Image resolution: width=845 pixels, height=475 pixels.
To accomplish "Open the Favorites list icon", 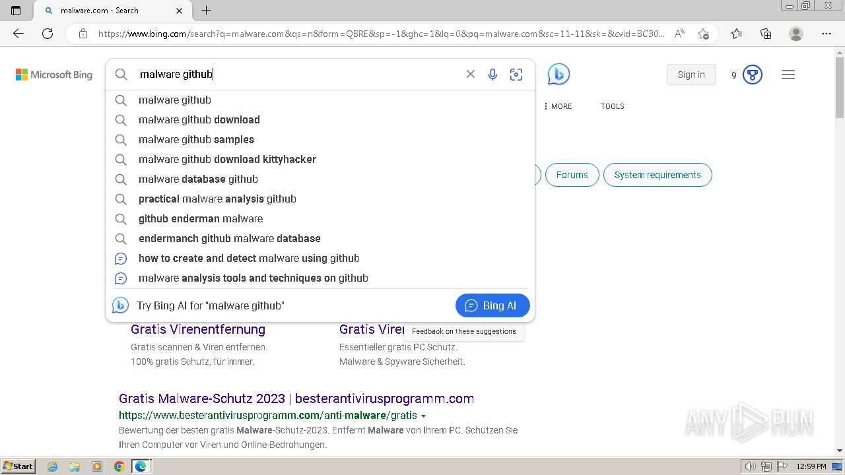I will click(x=737, y=34).
